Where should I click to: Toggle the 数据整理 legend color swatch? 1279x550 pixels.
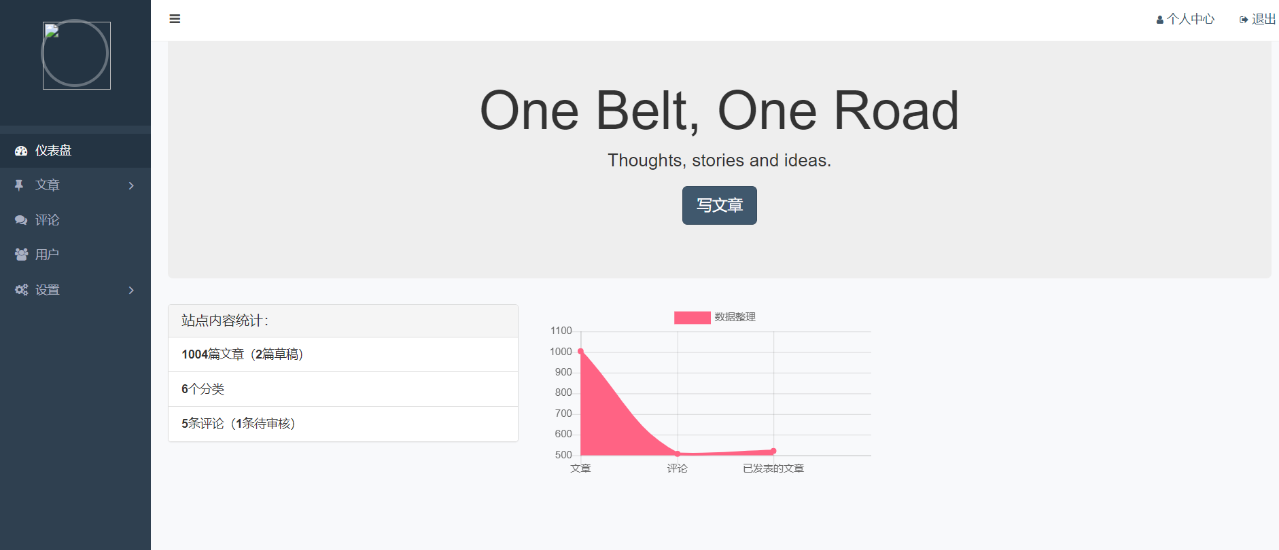click(692, 317)
